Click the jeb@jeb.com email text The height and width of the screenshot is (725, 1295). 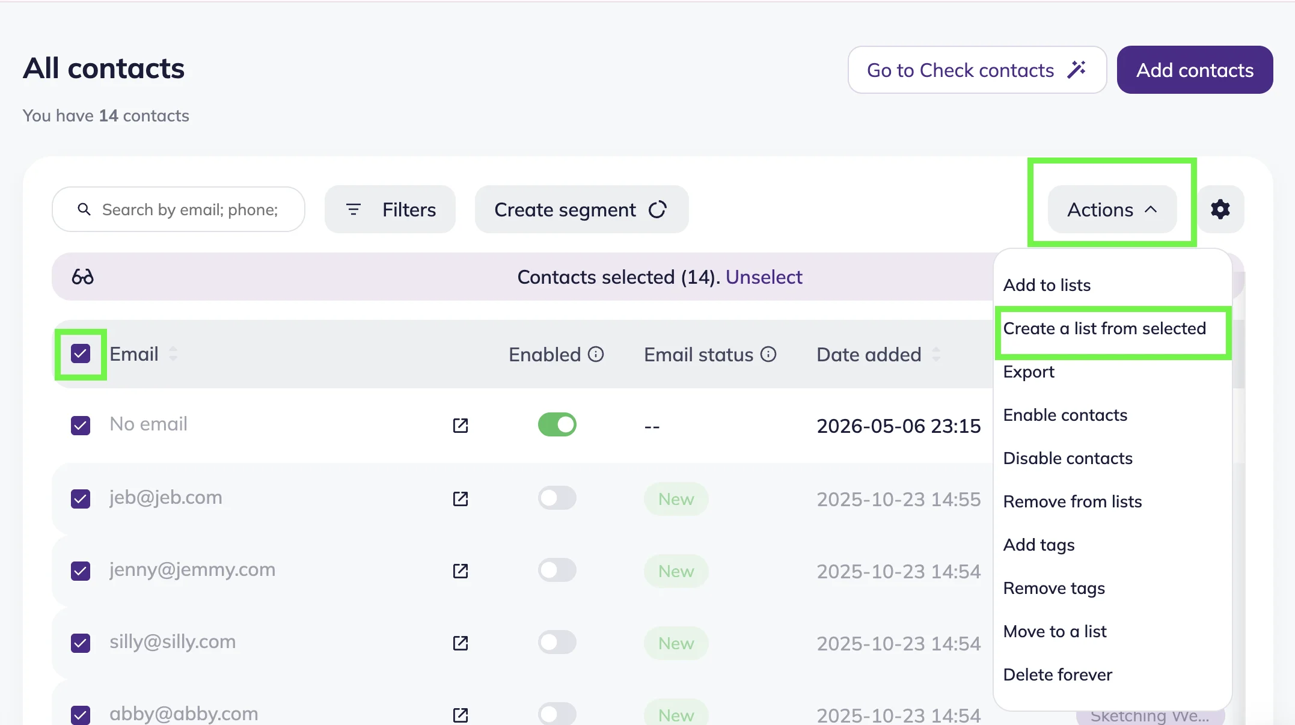coord(166,497)
